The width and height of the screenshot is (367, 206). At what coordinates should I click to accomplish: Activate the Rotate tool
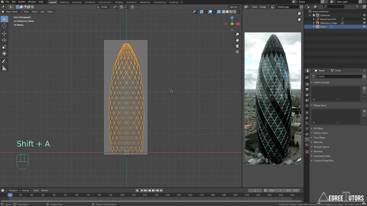4,40
